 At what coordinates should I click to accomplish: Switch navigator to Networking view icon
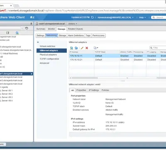click(17, 33)
